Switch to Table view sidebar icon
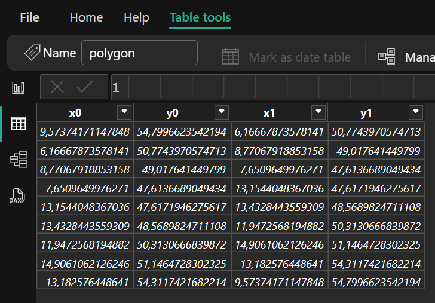435x303 pixels. 19,123
